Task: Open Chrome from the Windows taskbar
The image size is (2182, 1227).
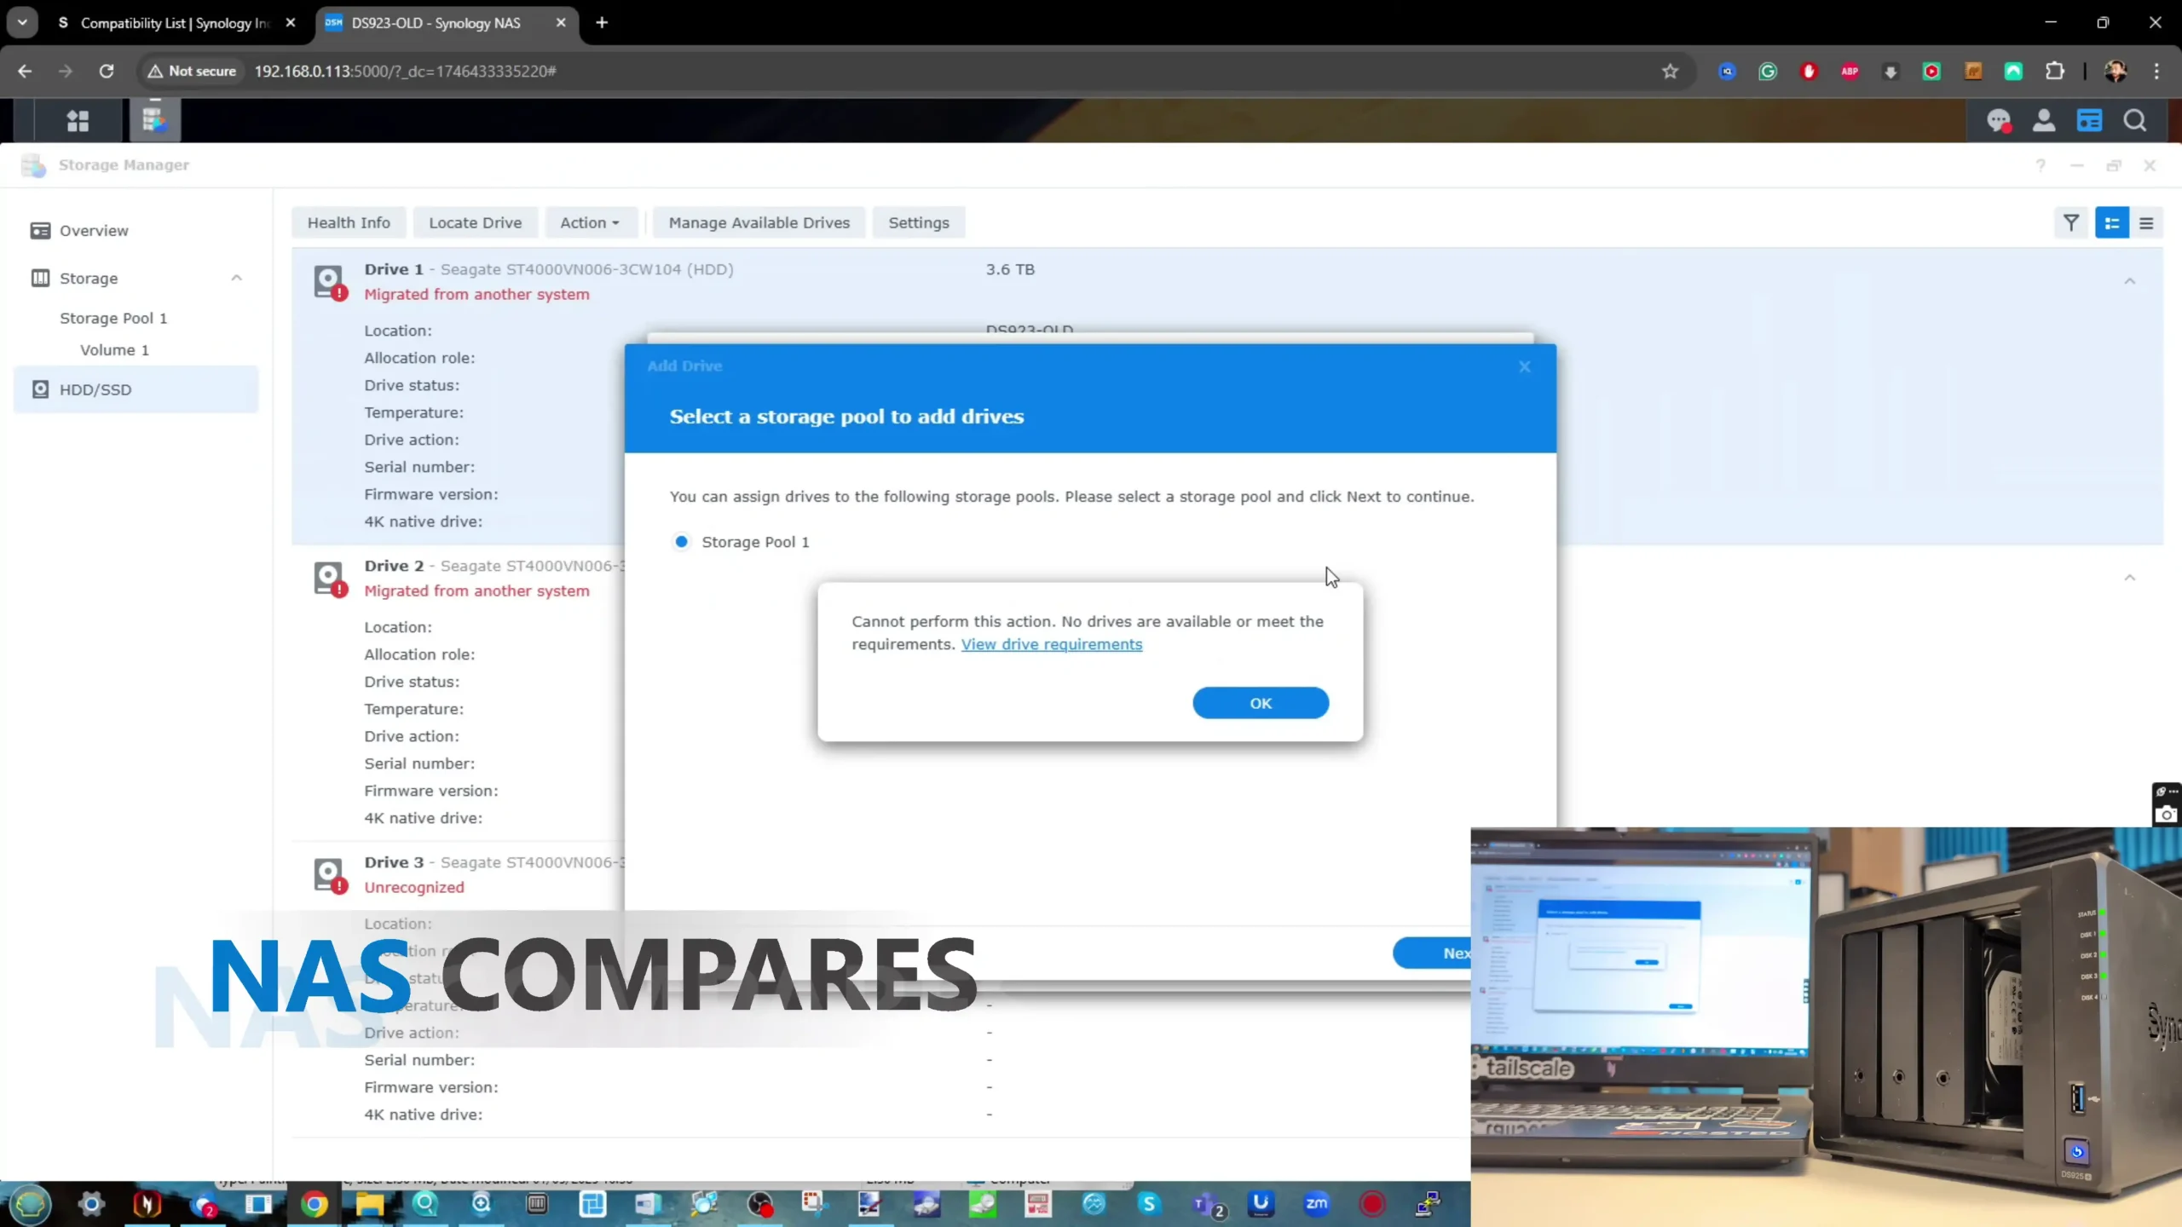Action: coord(314,1204)
